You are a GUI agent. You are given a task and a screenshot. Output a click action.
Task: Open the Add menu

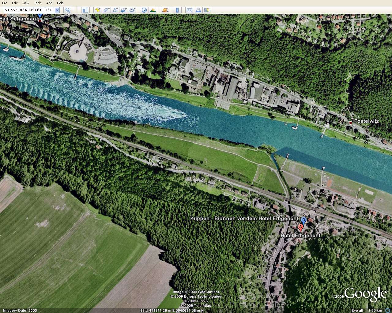[x=49, y=3]
